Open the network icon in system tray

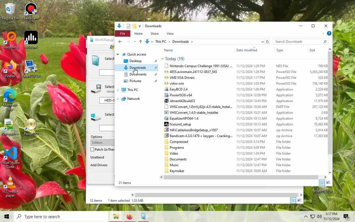click(x=313, y=216)
